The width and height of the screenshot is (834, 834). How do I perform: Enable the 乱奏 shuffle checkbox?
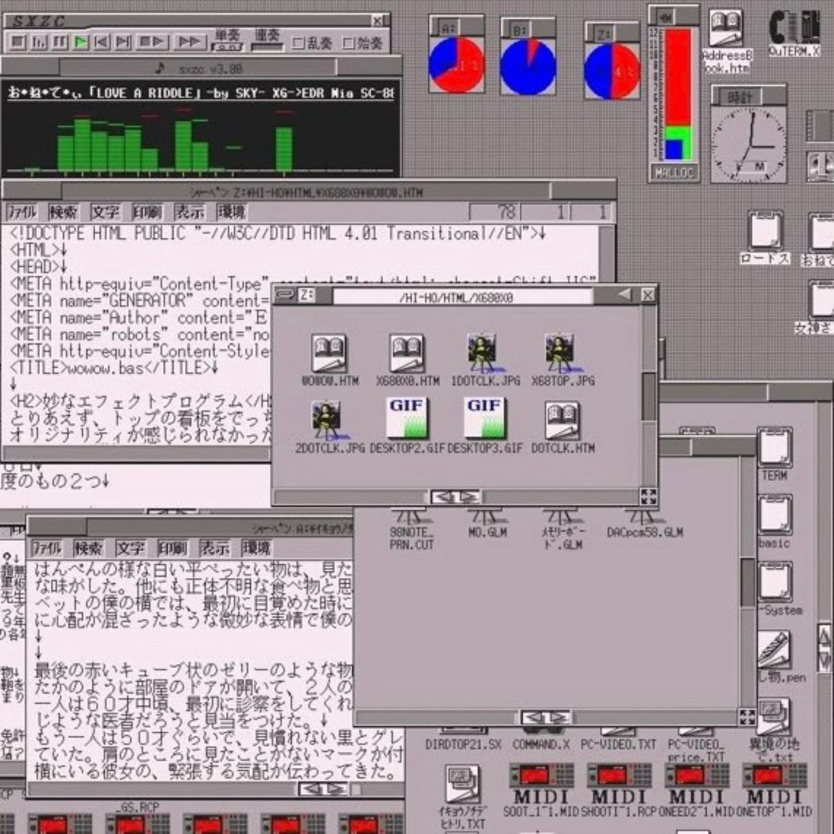tap(299, 42)
